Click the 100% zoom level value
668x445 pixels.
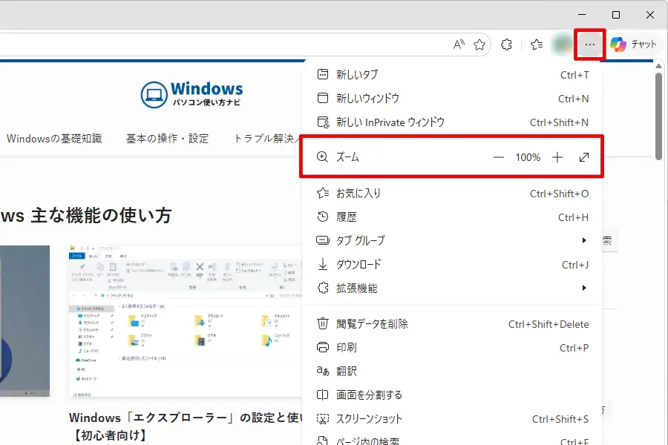pyautogui.click(x=527, y=156)
